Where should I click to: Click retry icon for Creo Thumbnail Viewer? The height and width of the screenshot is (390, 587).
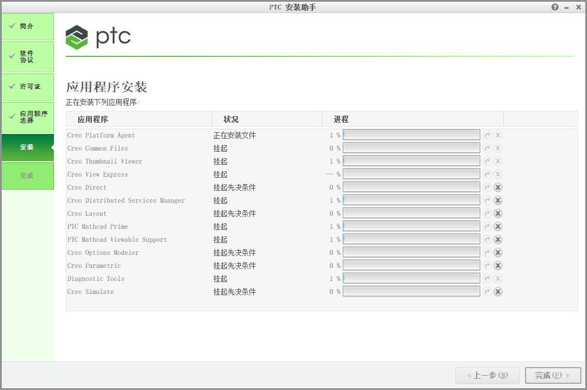click(487, 161)
